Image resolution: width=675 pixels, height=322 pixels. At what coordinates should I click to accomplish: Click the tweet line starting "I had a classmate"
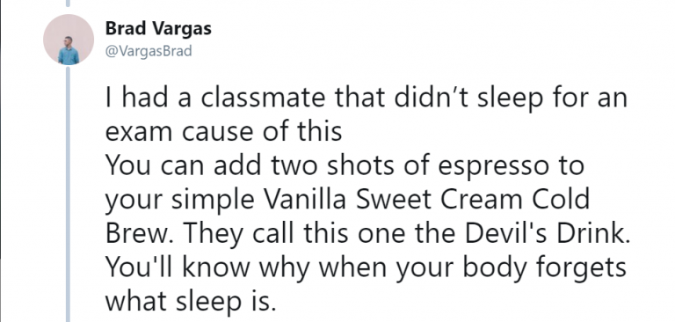click(x=367, y=99)
